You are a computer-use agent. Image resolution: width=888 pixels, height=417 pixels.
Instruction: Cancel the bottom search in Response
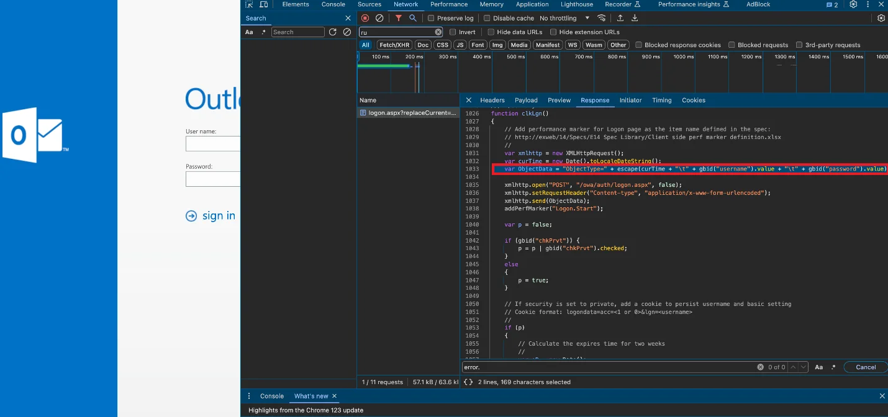pos(864,367)
